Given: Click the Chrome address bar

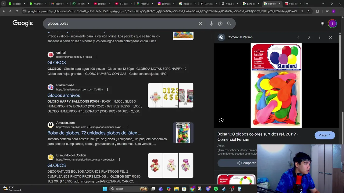Looking at the screenshot, I should coord(163,11).
